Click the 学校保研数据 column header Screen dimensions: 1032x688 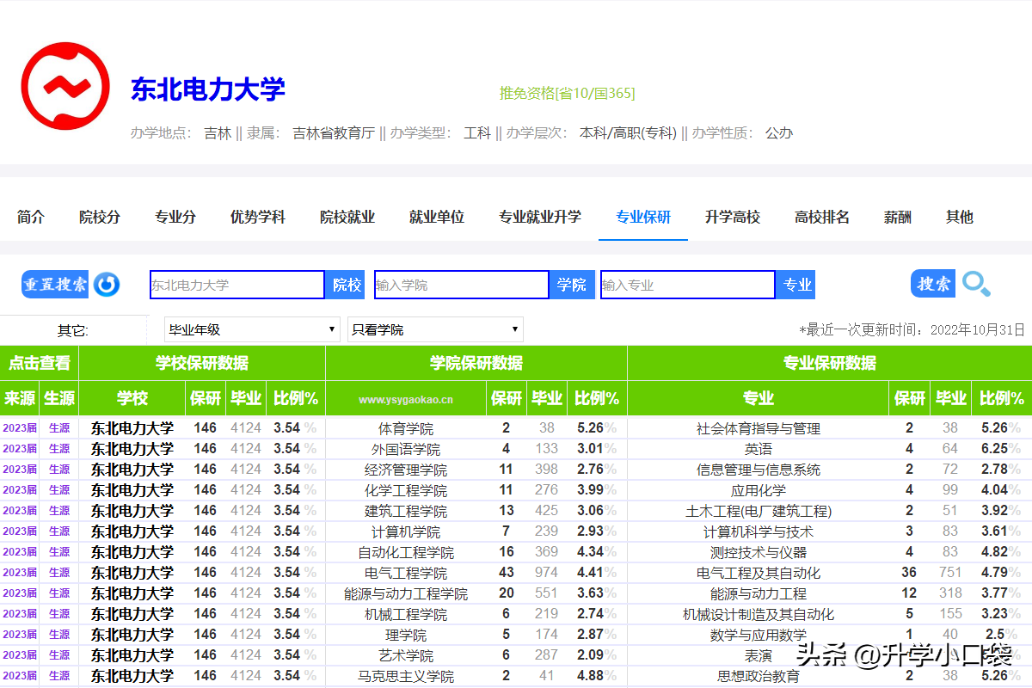tap(202, 363)
